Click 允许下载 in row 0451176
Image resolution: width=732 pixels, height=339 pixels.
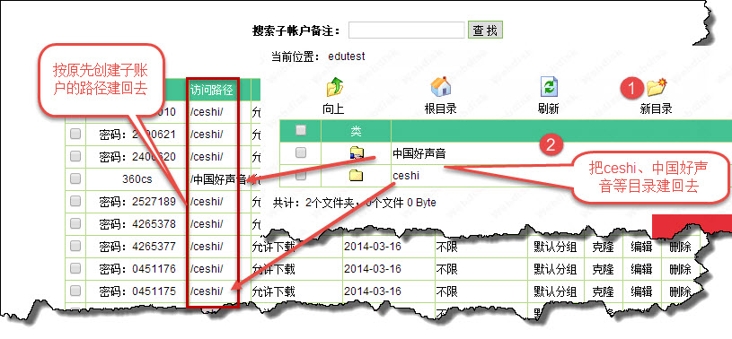coord(274,269)
